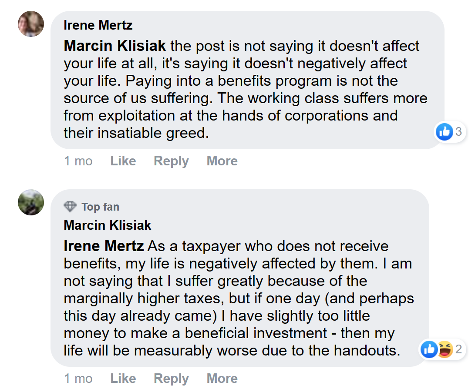Click the thumbs-up reaction icon on Marcin's comment

click(x=429, y=349)
